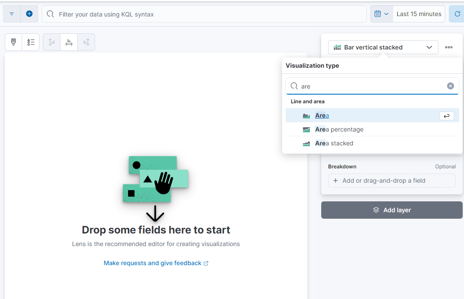The height and width of the screenshot is (299, 464).
Task: Click the Breakdown add-field area
Action: [x=391, y=180]
